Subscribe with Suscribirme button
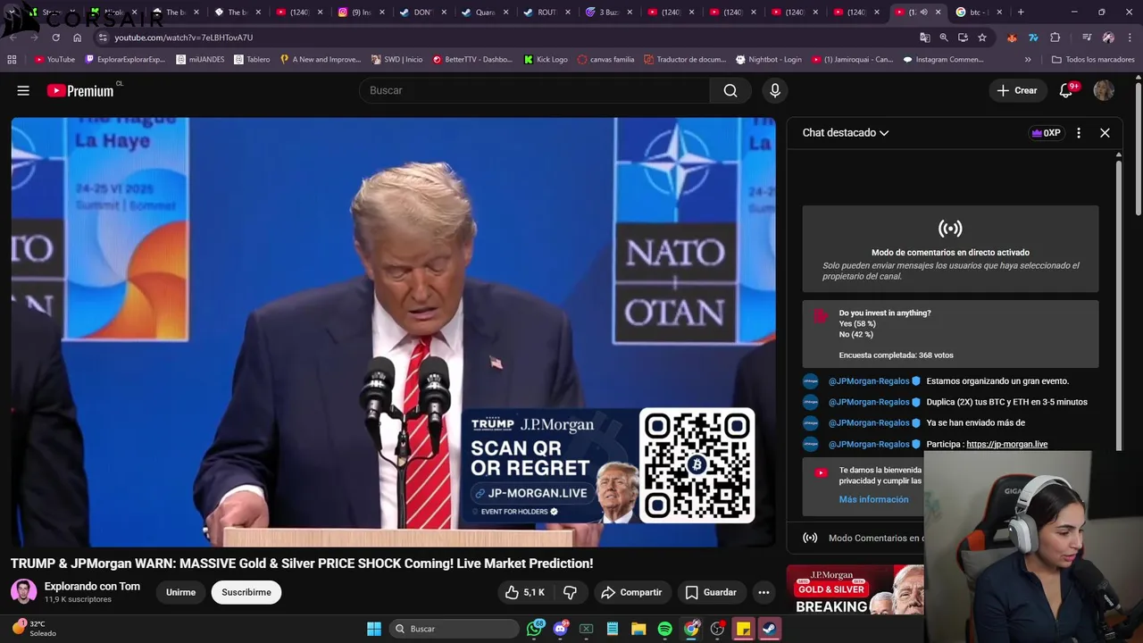The height and width of the screenshot is (643, 1143). click(x=246, y=592)
